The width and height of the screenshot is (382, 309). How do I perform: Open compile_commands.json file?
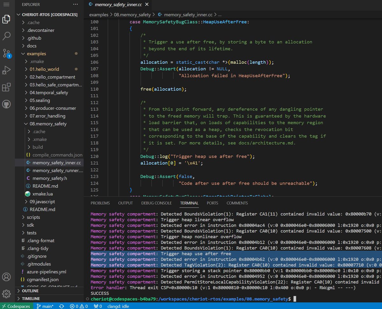point(49,155)
